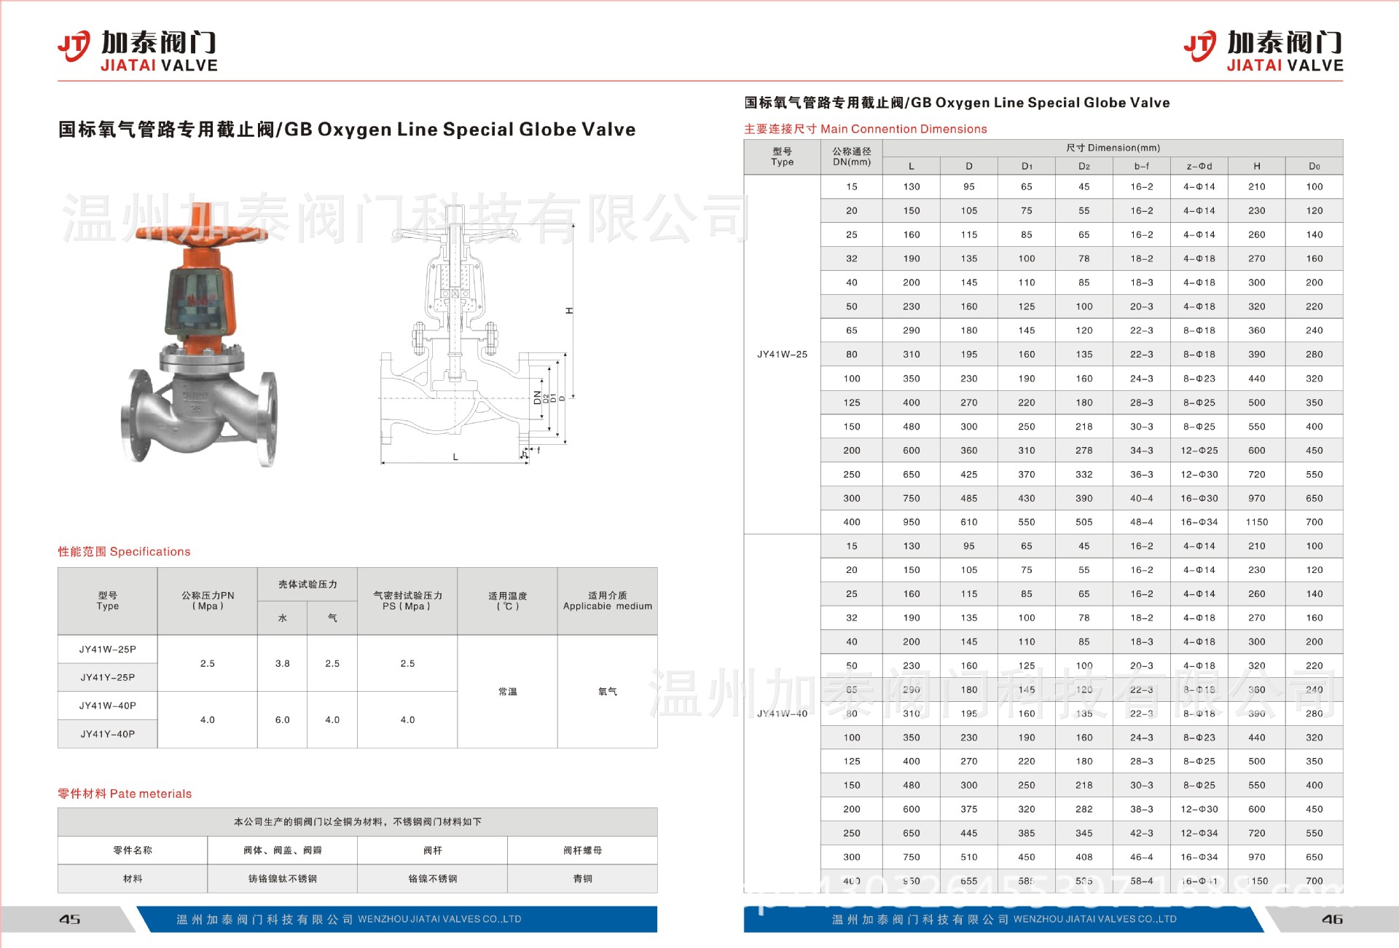Click the z-Φd column header
This screenshot has height=948, width=1399.
click(1199, 166)
